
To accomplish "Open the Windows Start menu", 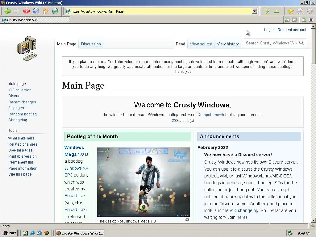I will 9,233.
